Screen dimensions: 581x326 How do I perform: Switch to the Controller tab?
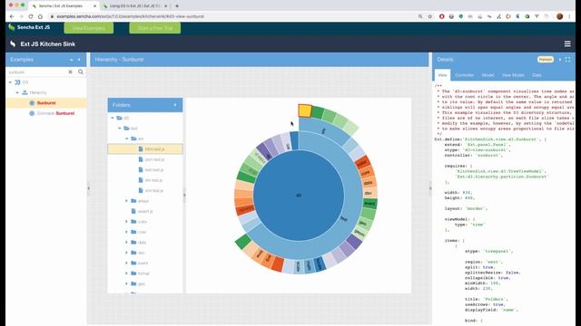[464, 75]
